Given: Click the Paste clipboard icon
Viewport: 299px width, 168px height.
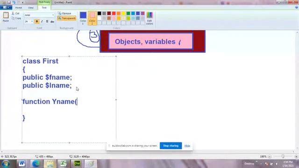Looking at the screenshot, I should [6, 15].
